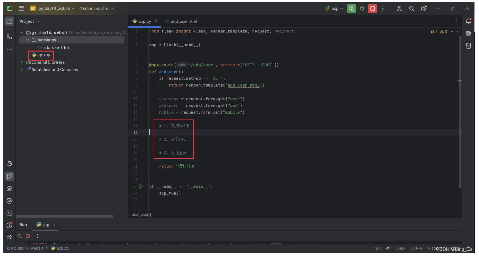Open the app run configuration dropdown
The image size is (479, 256).
coord(334,8)
